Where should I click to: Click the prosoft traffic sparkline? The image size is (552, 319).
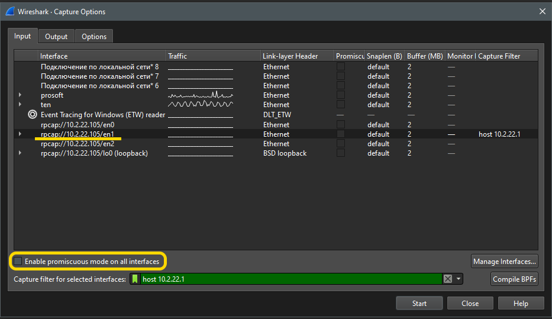201,95
